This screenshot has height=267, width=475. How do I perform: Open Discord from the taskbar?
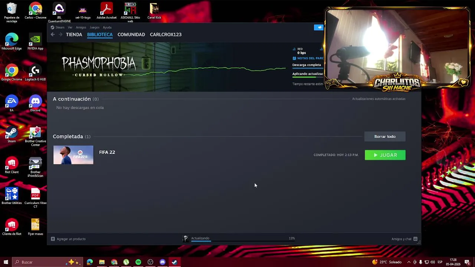pos(162,262)
